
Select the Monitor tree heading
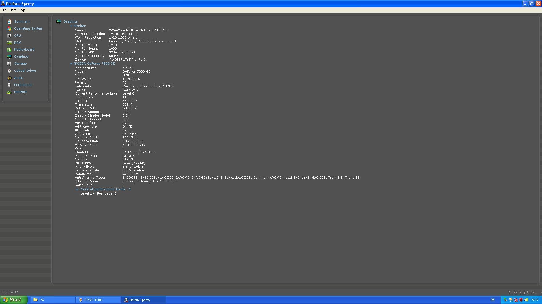point(79,26)
